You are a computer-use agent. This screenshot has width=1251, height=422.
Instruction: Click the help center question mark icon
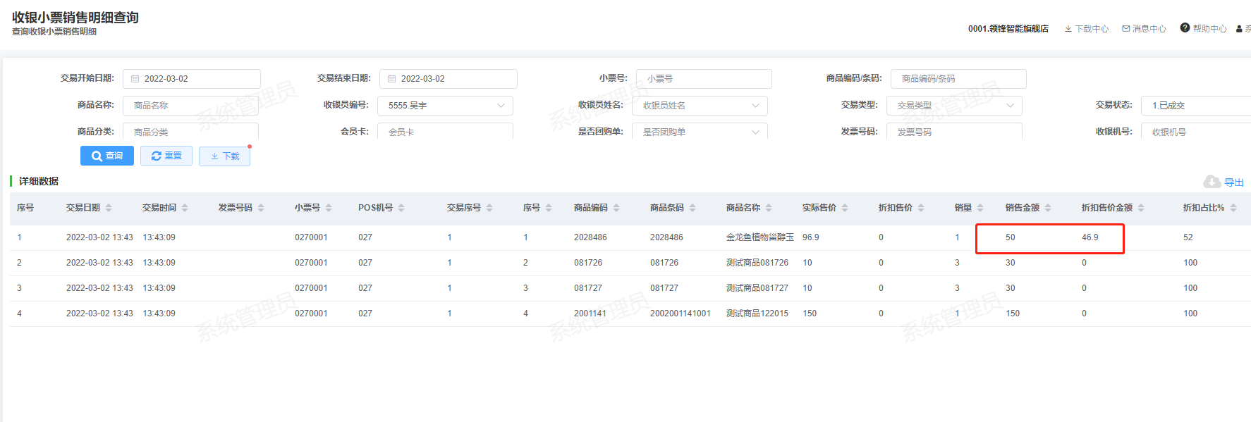click(1185, 28)
